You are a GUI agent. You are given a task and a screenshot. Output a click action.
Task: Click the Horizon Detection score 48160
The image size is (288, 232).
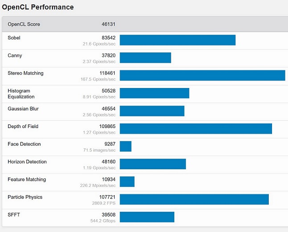(108, 162)
